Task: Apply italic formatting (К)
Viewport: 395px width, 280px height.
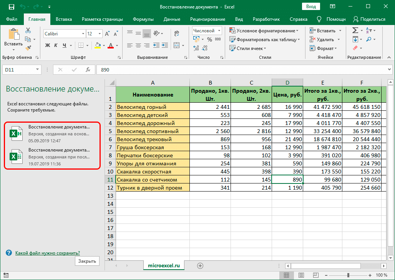Action: pyautogui.click(x=56, y=45)
